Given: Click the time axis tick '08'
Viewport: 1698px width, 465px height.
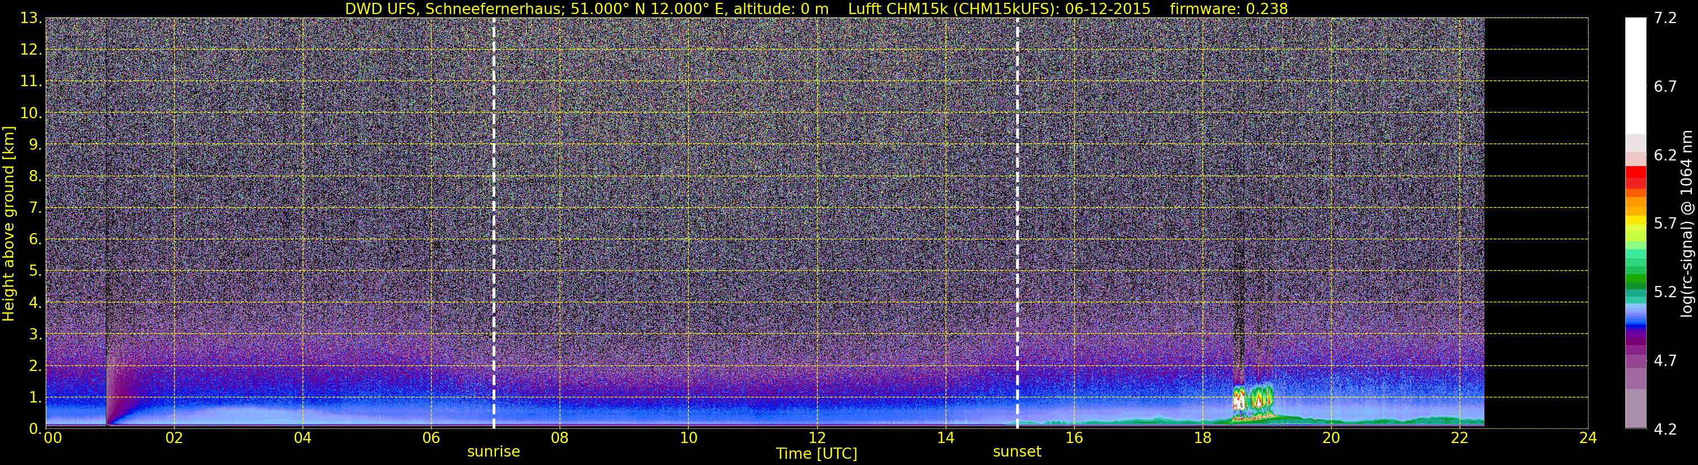Looking at the screenshot, I should point(560,438).
